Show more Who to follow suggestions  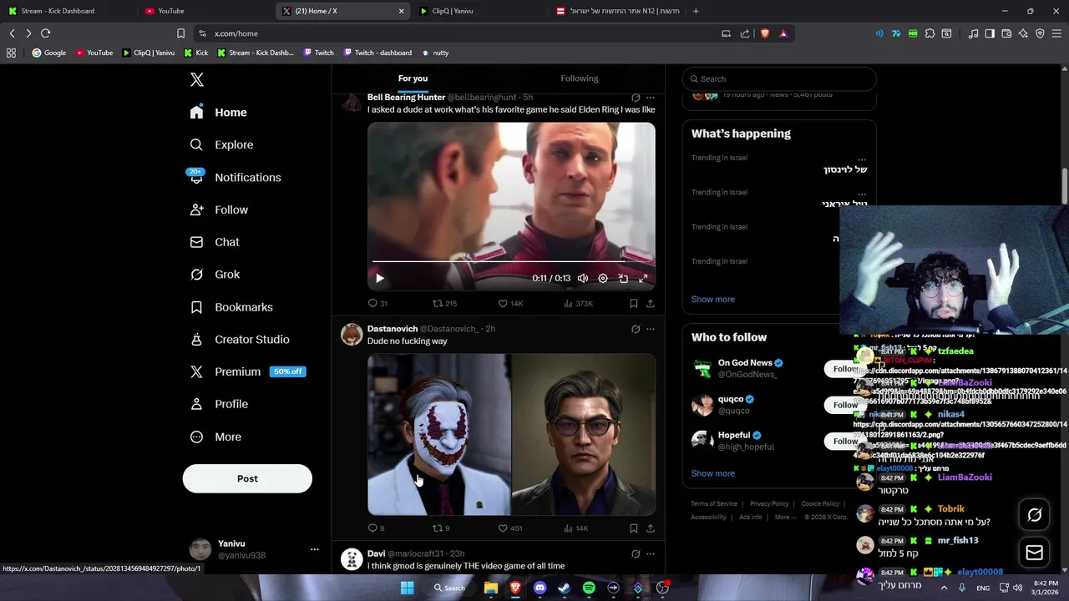[713, 473]
